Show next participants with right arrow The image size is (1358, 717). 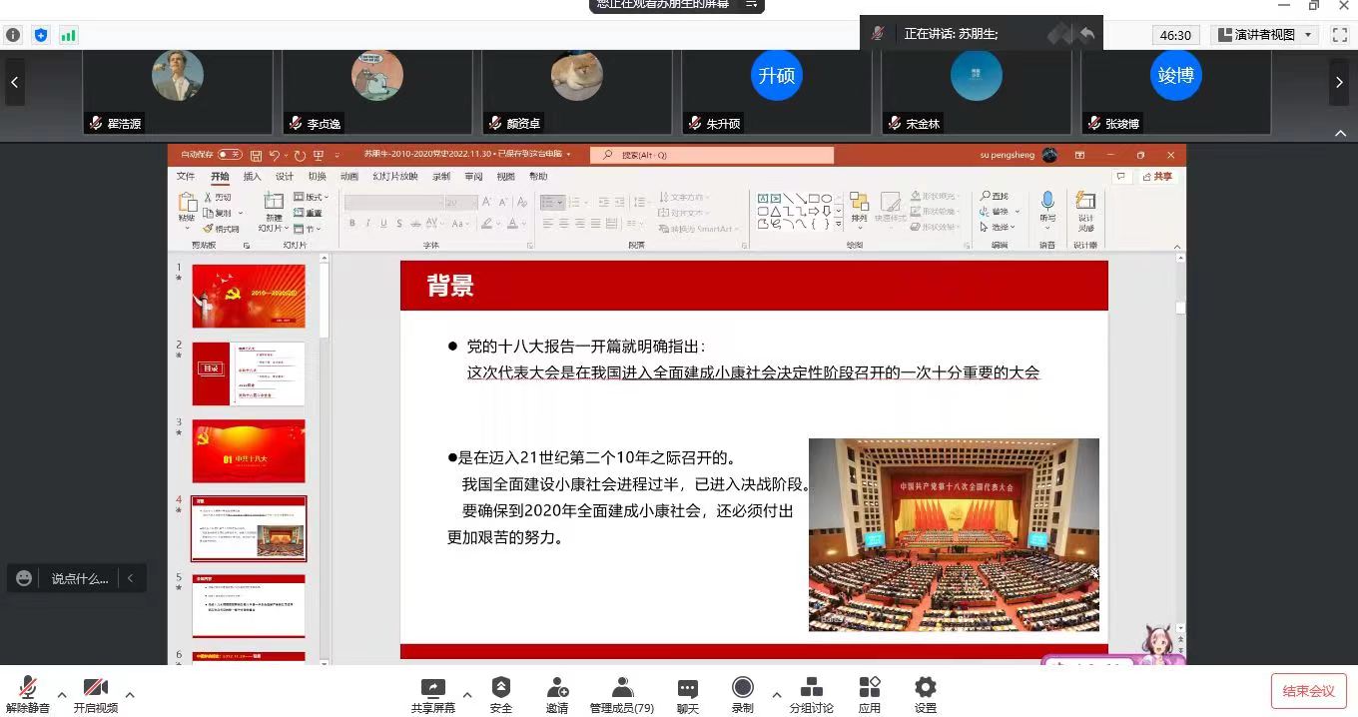pyautogui.click(x=1339, y=83)
